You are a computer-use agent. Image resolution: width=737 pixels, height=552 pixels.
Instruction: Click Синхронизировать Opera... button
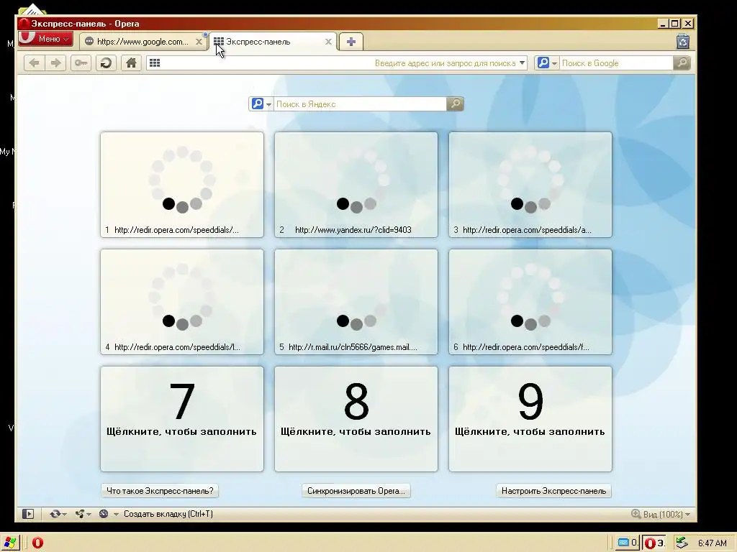356,491
